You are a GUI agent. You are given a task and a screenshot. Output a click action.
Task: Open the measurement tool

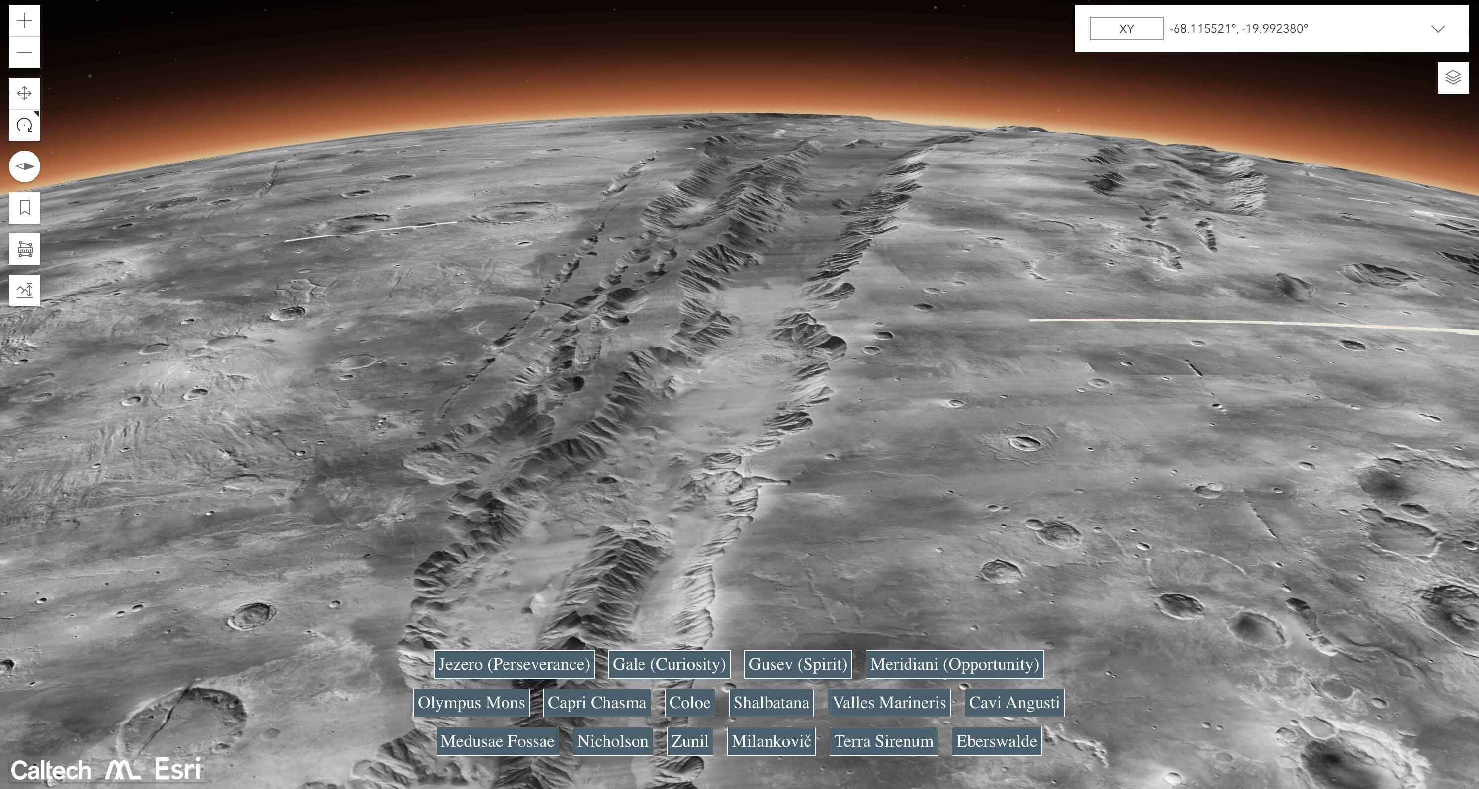click(x=24, y=249)
